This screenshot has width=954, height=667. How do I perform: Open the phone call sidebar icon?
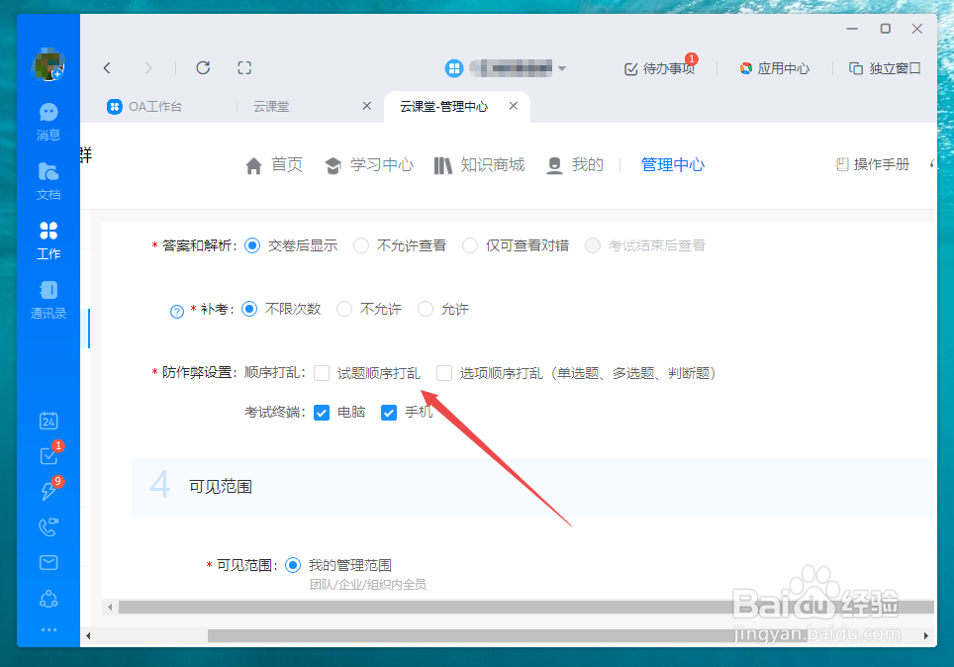(x=48, y=526)
